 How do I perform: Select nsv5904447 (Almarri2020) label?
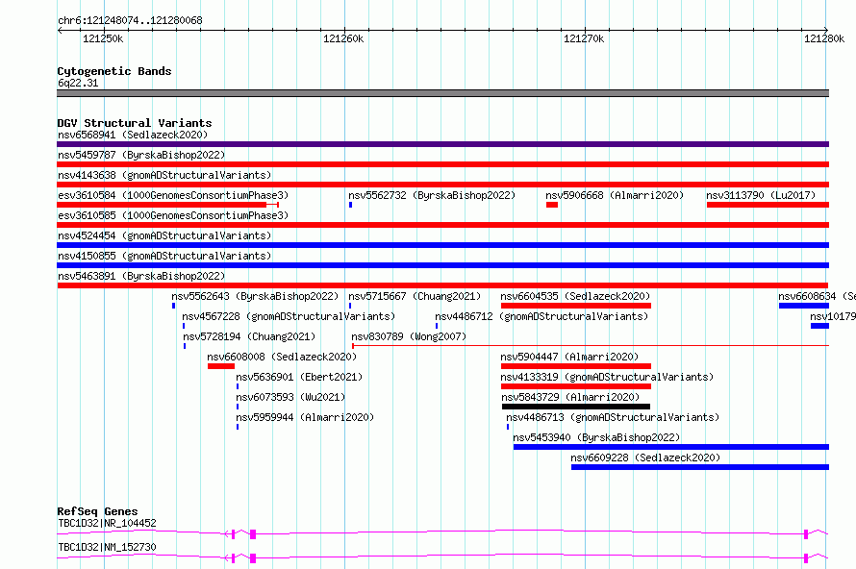pyautogui.click(x=569, y=357)
